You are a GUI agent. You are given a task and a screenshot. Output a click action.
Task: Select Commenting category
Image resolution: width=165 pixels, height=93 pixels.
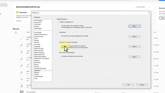click(x=38, y=21)
